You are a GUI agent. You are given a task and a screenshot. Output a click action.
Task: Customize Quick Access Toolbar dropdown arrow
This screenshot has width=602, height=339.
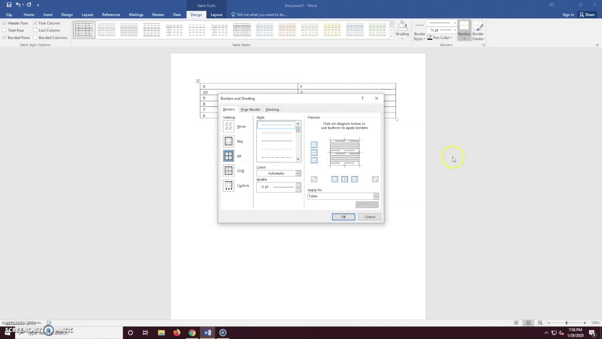38,5
